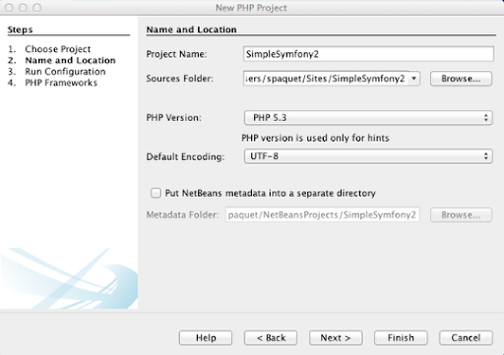Expand the Default Encoding UTF-8 dropdown
The image size is (504, 355).
point(368,156)
